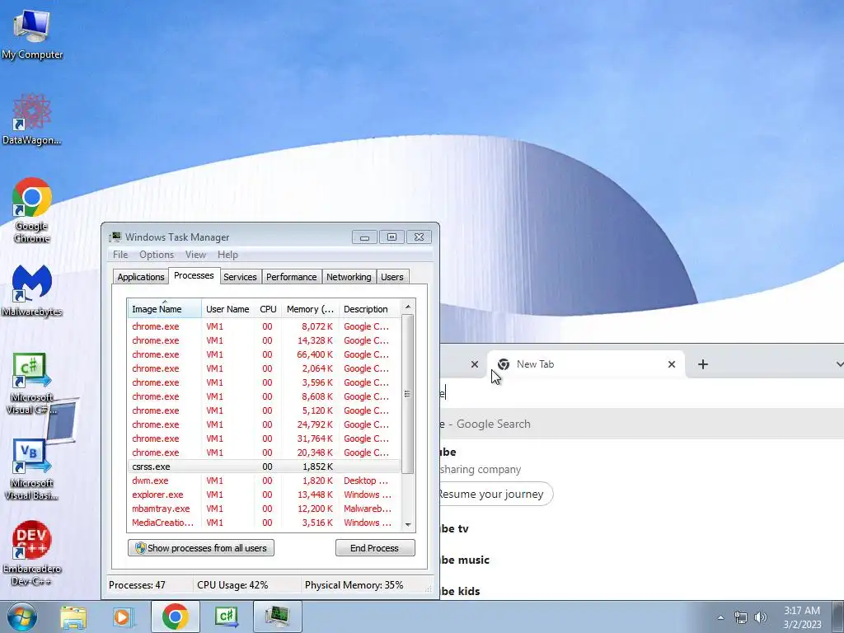The height and width of the screenshot is (633, 844).
Task: Select the mbamtray.exe process row
Action: (264, 509)
